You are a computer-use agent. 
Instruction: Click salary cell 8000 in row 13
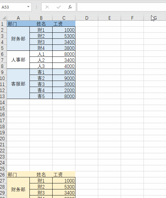64,96
